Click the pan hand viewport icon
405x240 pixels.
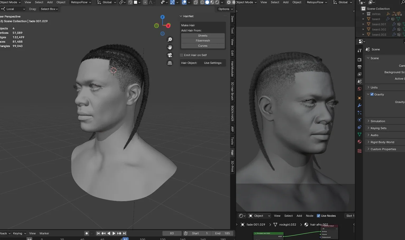coord(170,47)
